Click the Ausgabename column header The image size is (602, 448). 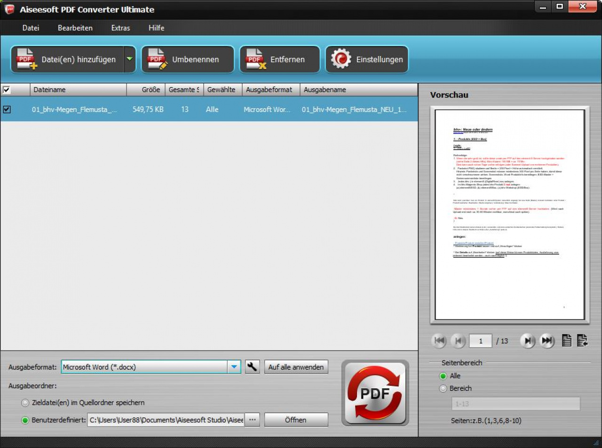tap(359, 89)
